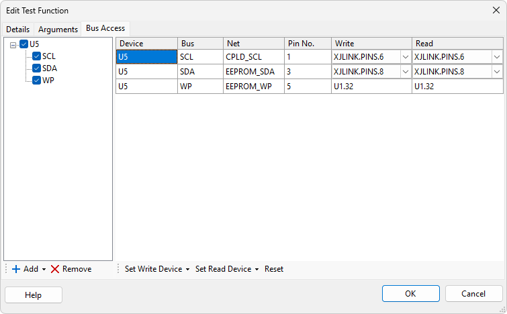Image resolution: width=507 pixels, height=314 pixels.
Task: Switch to the Arguments tab
Action: (x=58, y=30)
